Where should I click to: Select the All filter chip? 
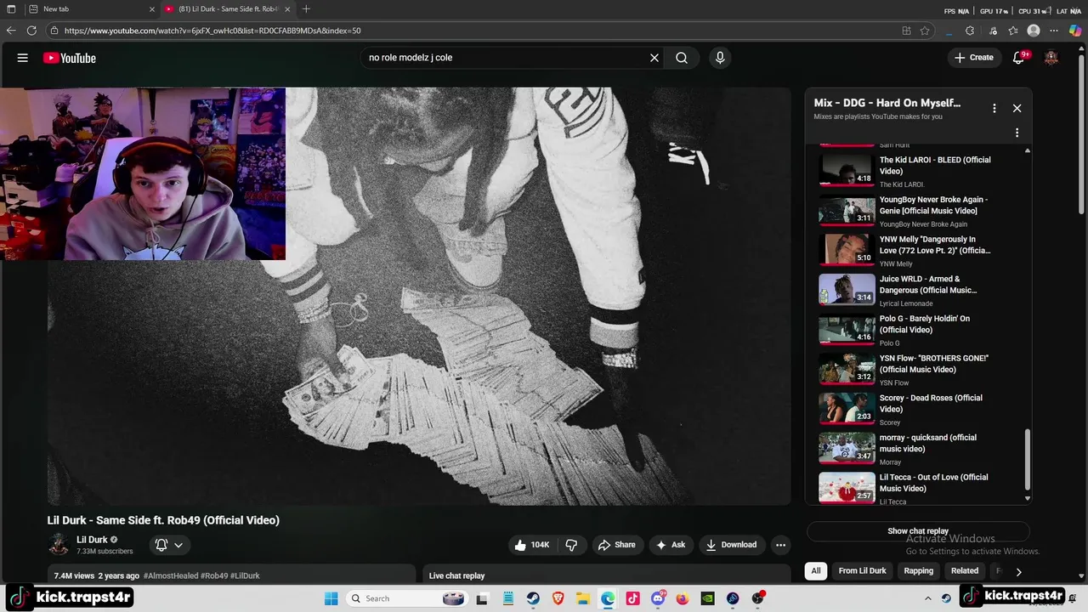816,571
